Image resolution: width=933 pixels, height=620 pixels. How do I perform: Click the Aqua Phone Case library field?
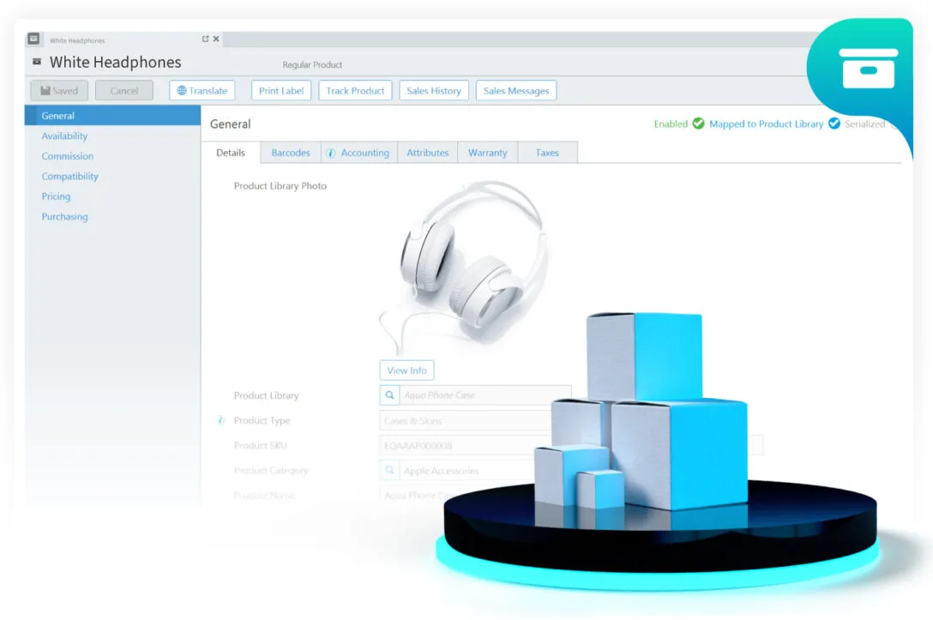[x=485, y=395]
